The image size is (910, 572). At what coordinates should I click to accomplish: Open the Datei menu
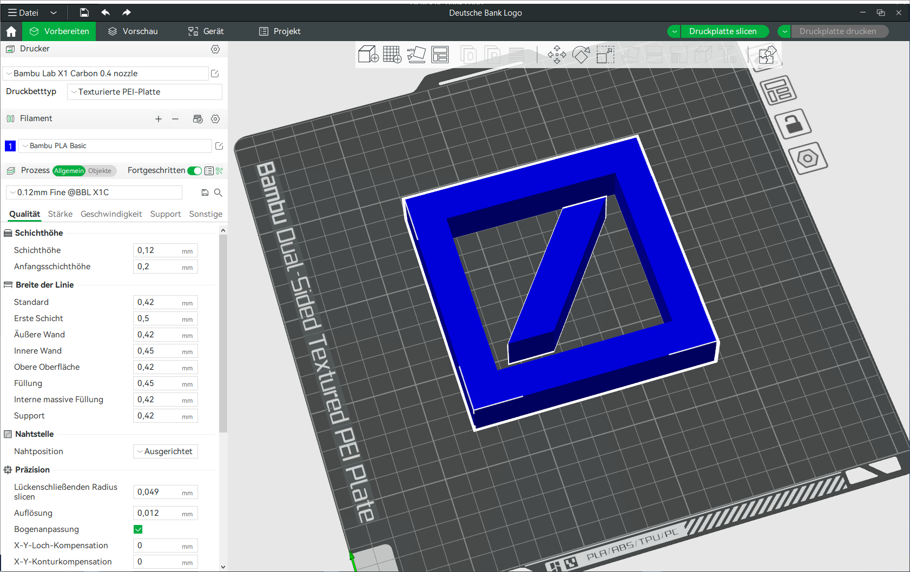point(23,12)
